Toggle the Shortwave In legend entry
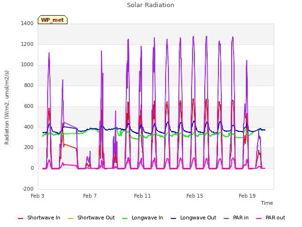The width and height of the screenshot is (302, 227). (39, 218)
